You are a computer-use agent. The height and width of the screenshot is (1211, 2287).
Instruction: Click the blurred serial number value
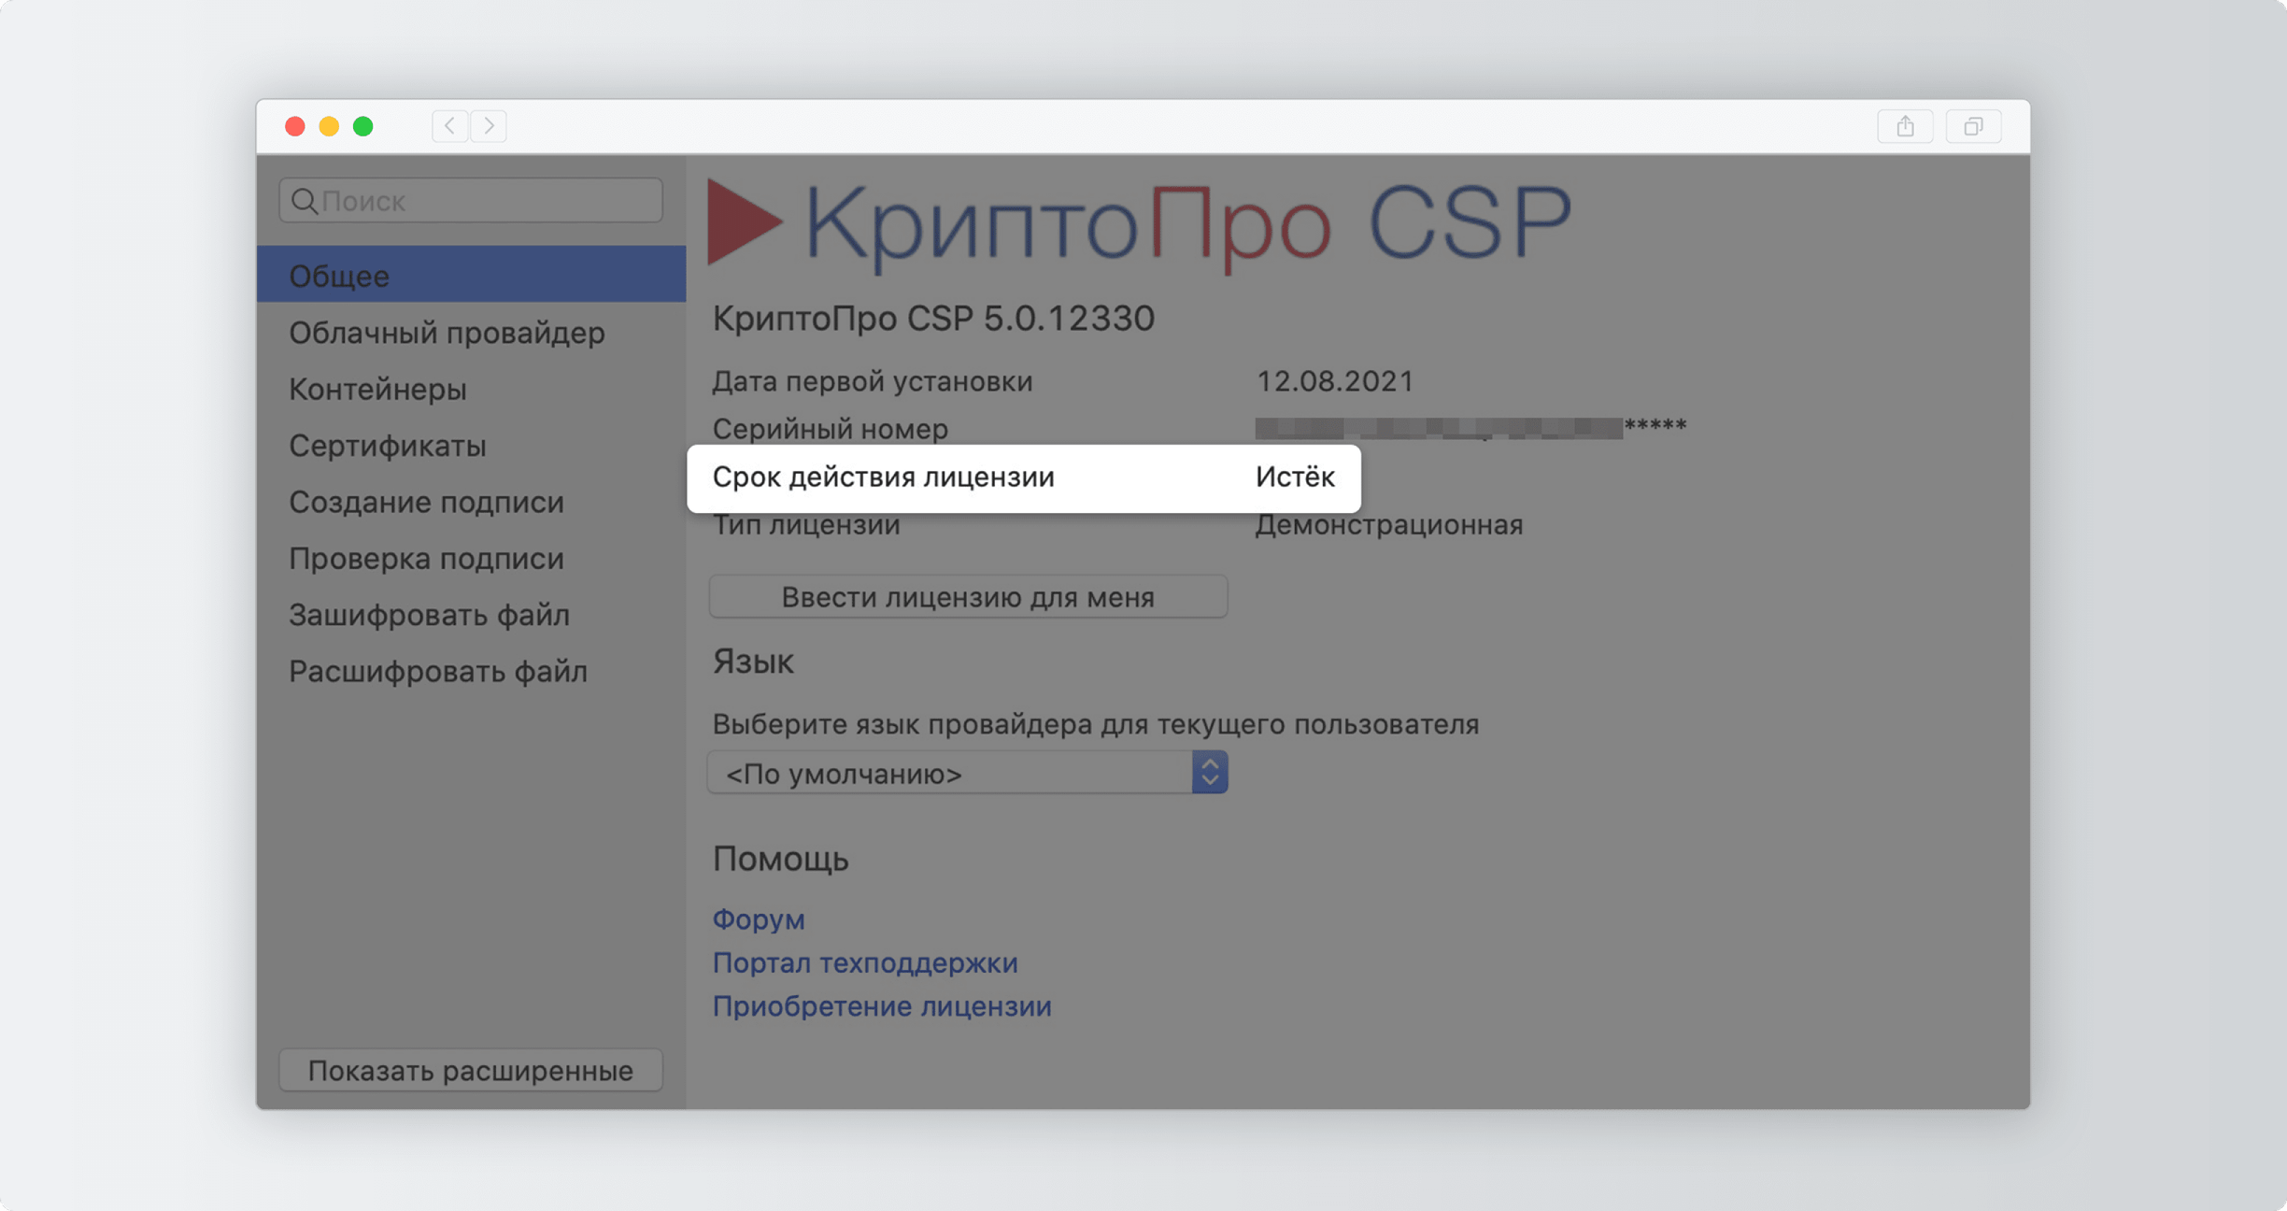pos(1470,428)
